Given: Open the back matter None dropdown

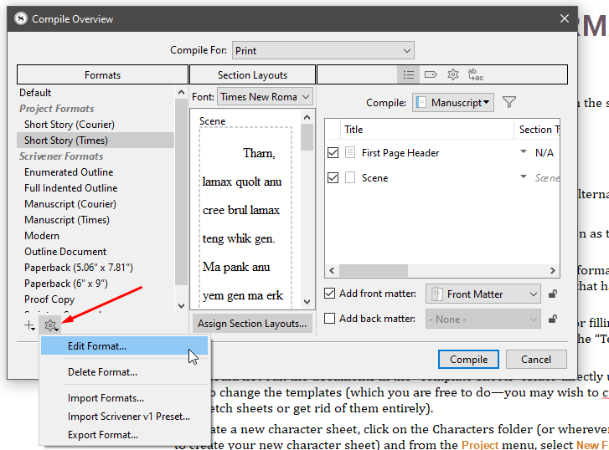Looking at the screenshot, I should (x=483, y=319).
